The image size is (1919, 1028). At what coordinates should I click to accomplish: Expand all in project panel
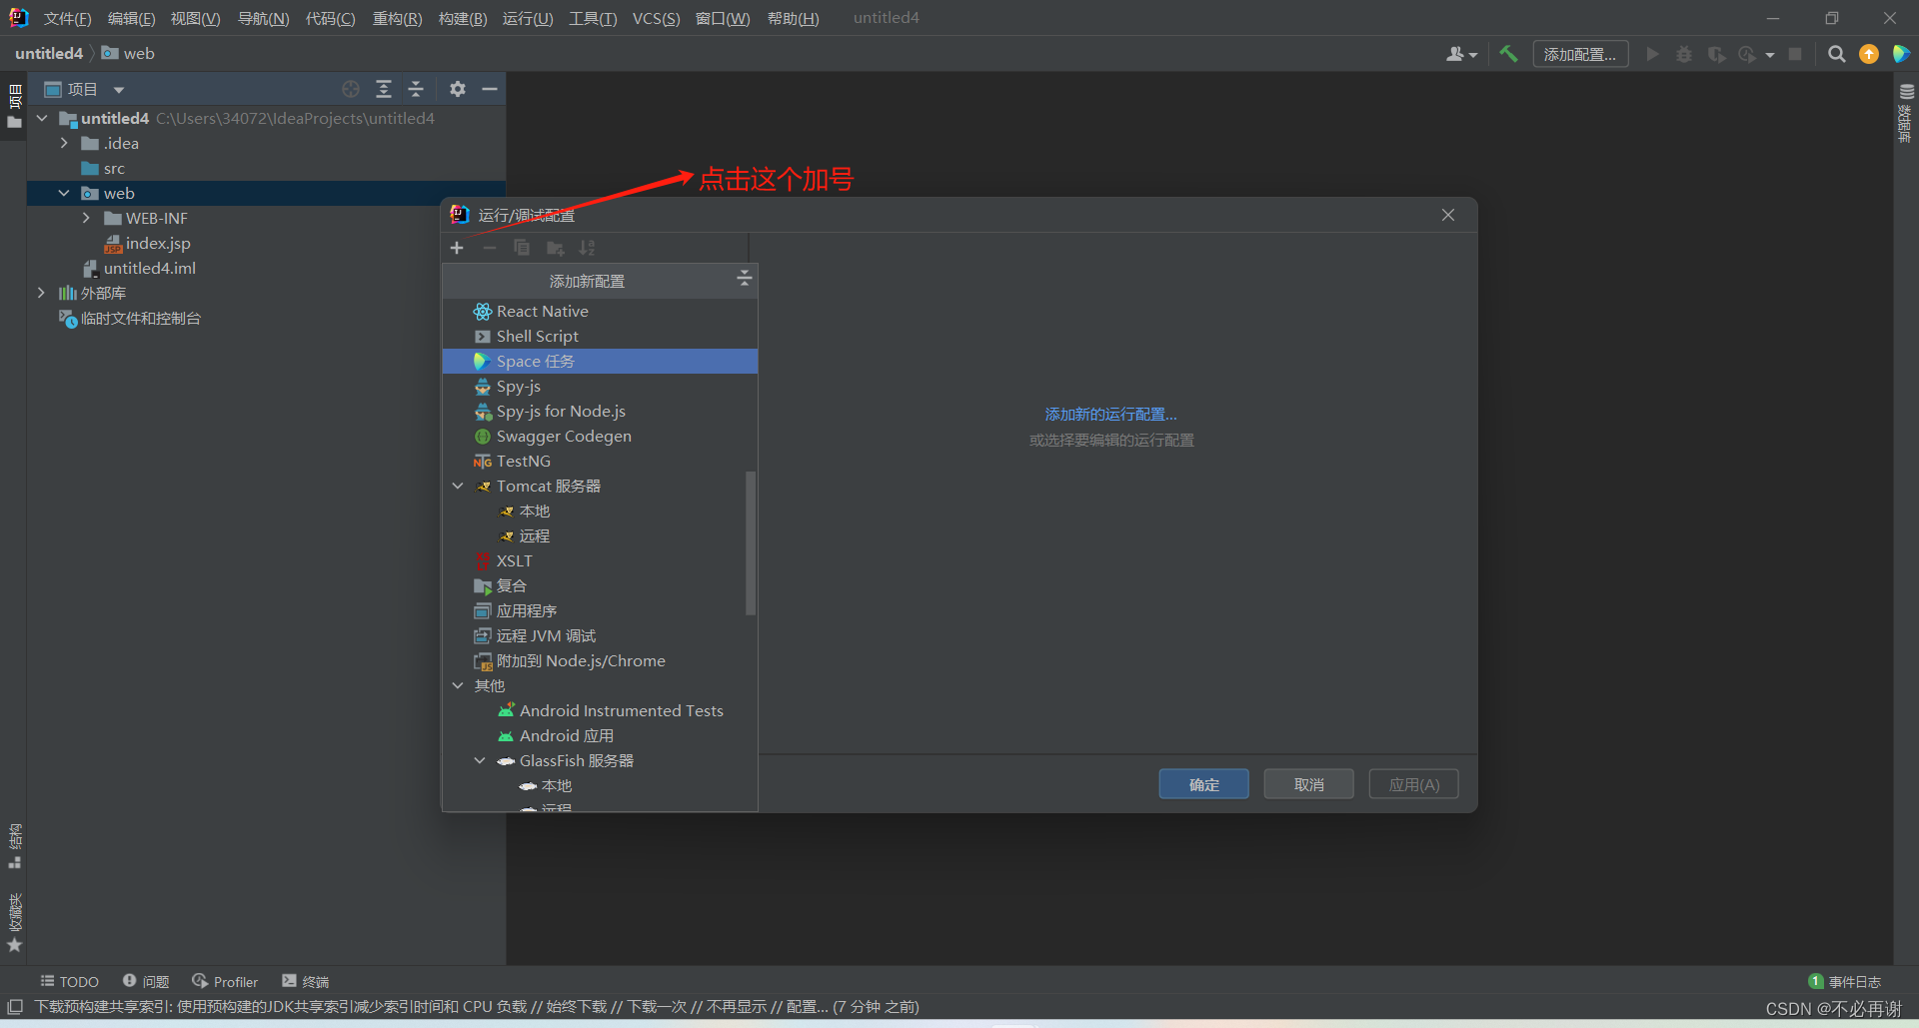click(x=384, y=89)
